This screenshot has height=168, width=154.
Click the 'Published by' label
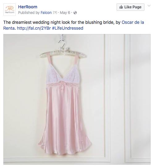pyautogui.click(x=29, y=13)
